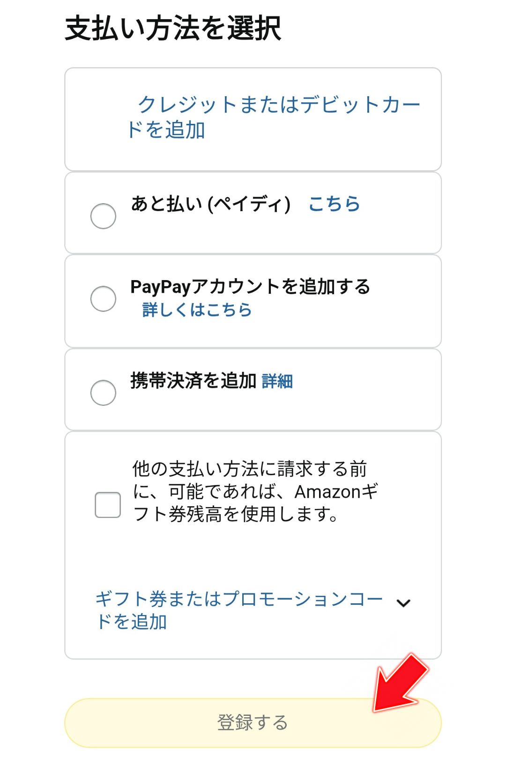This screenshot has height=760, width=506.
Task: Select the PayPay payment option card
Action: 253,299
